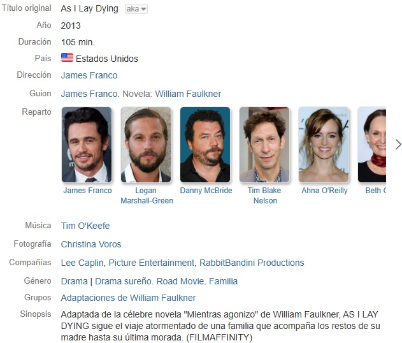Open Adaptaciones de William Faulkner group
The height and width of the screenshot is (343, 402).
pyautogui.click(x=128, y=298)
